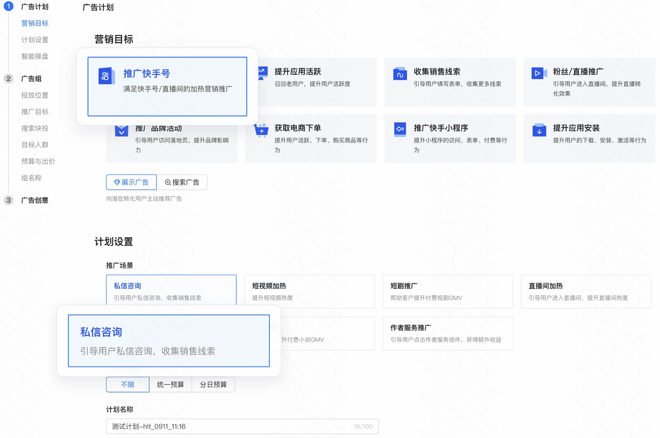This screenshot has width=660, height=438.
Task: Select the 作者服务推广 card
Action: [447, 333]
